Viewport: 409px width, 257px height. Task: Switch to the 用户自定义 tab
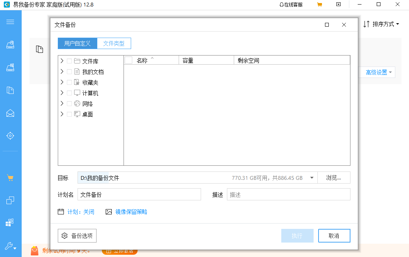coord(77,43)
